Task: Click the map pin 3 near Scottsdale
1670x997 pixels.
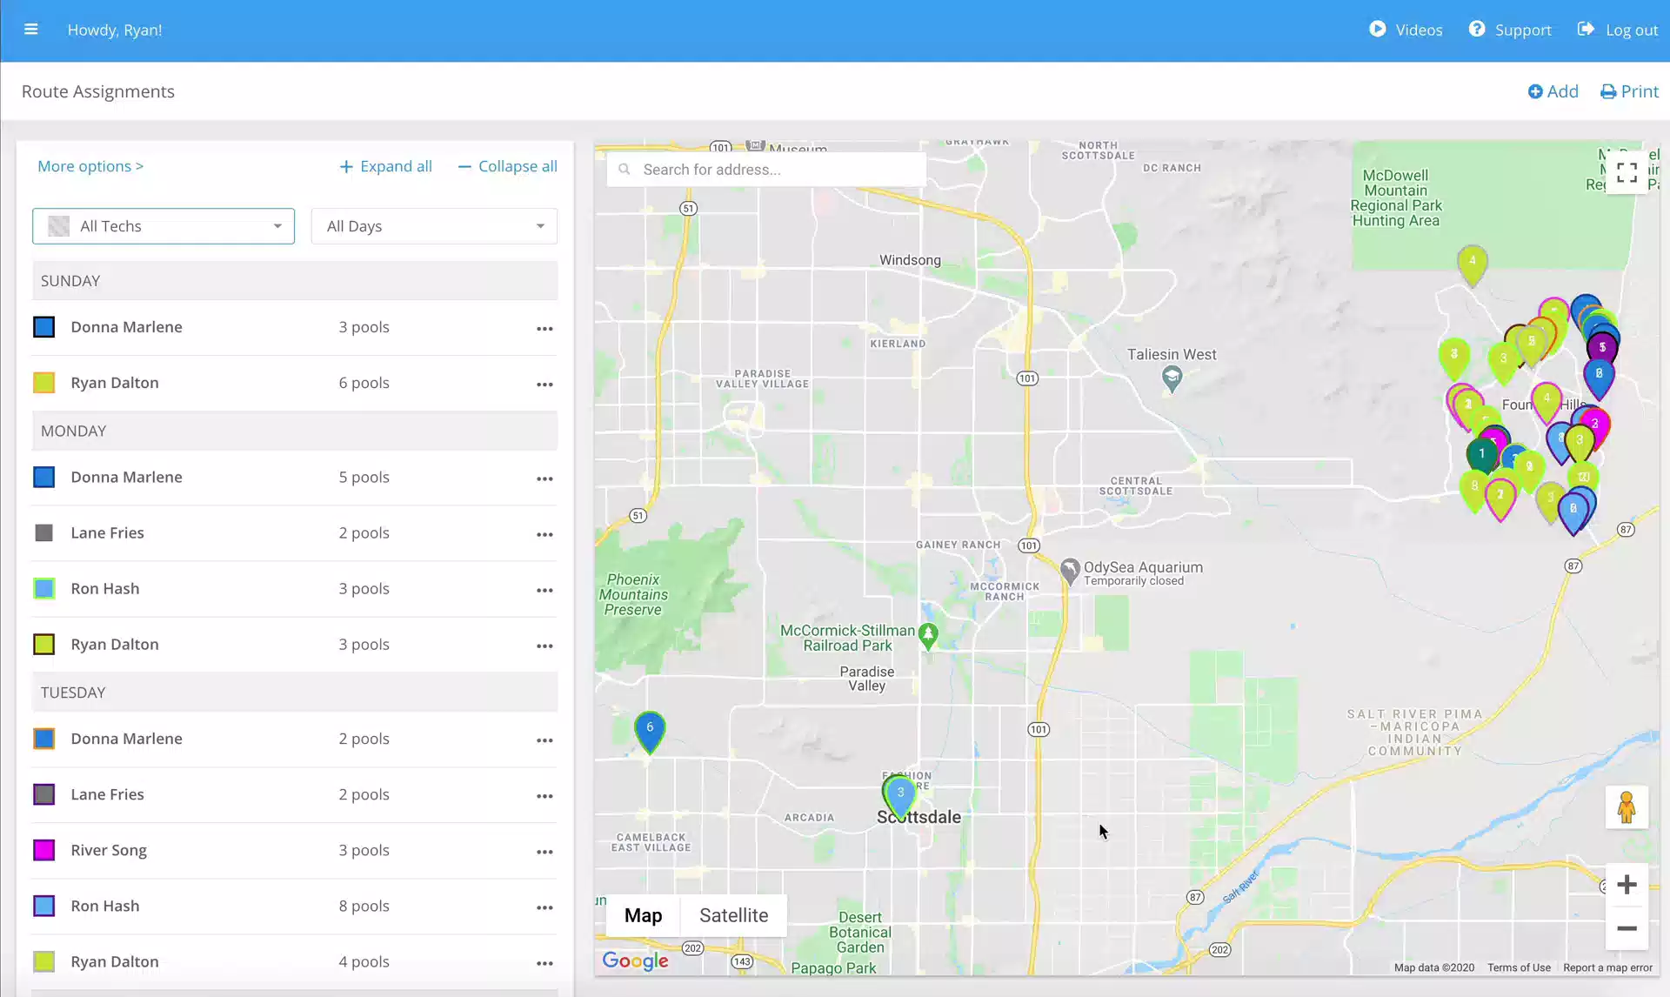Action: (901, 795)
